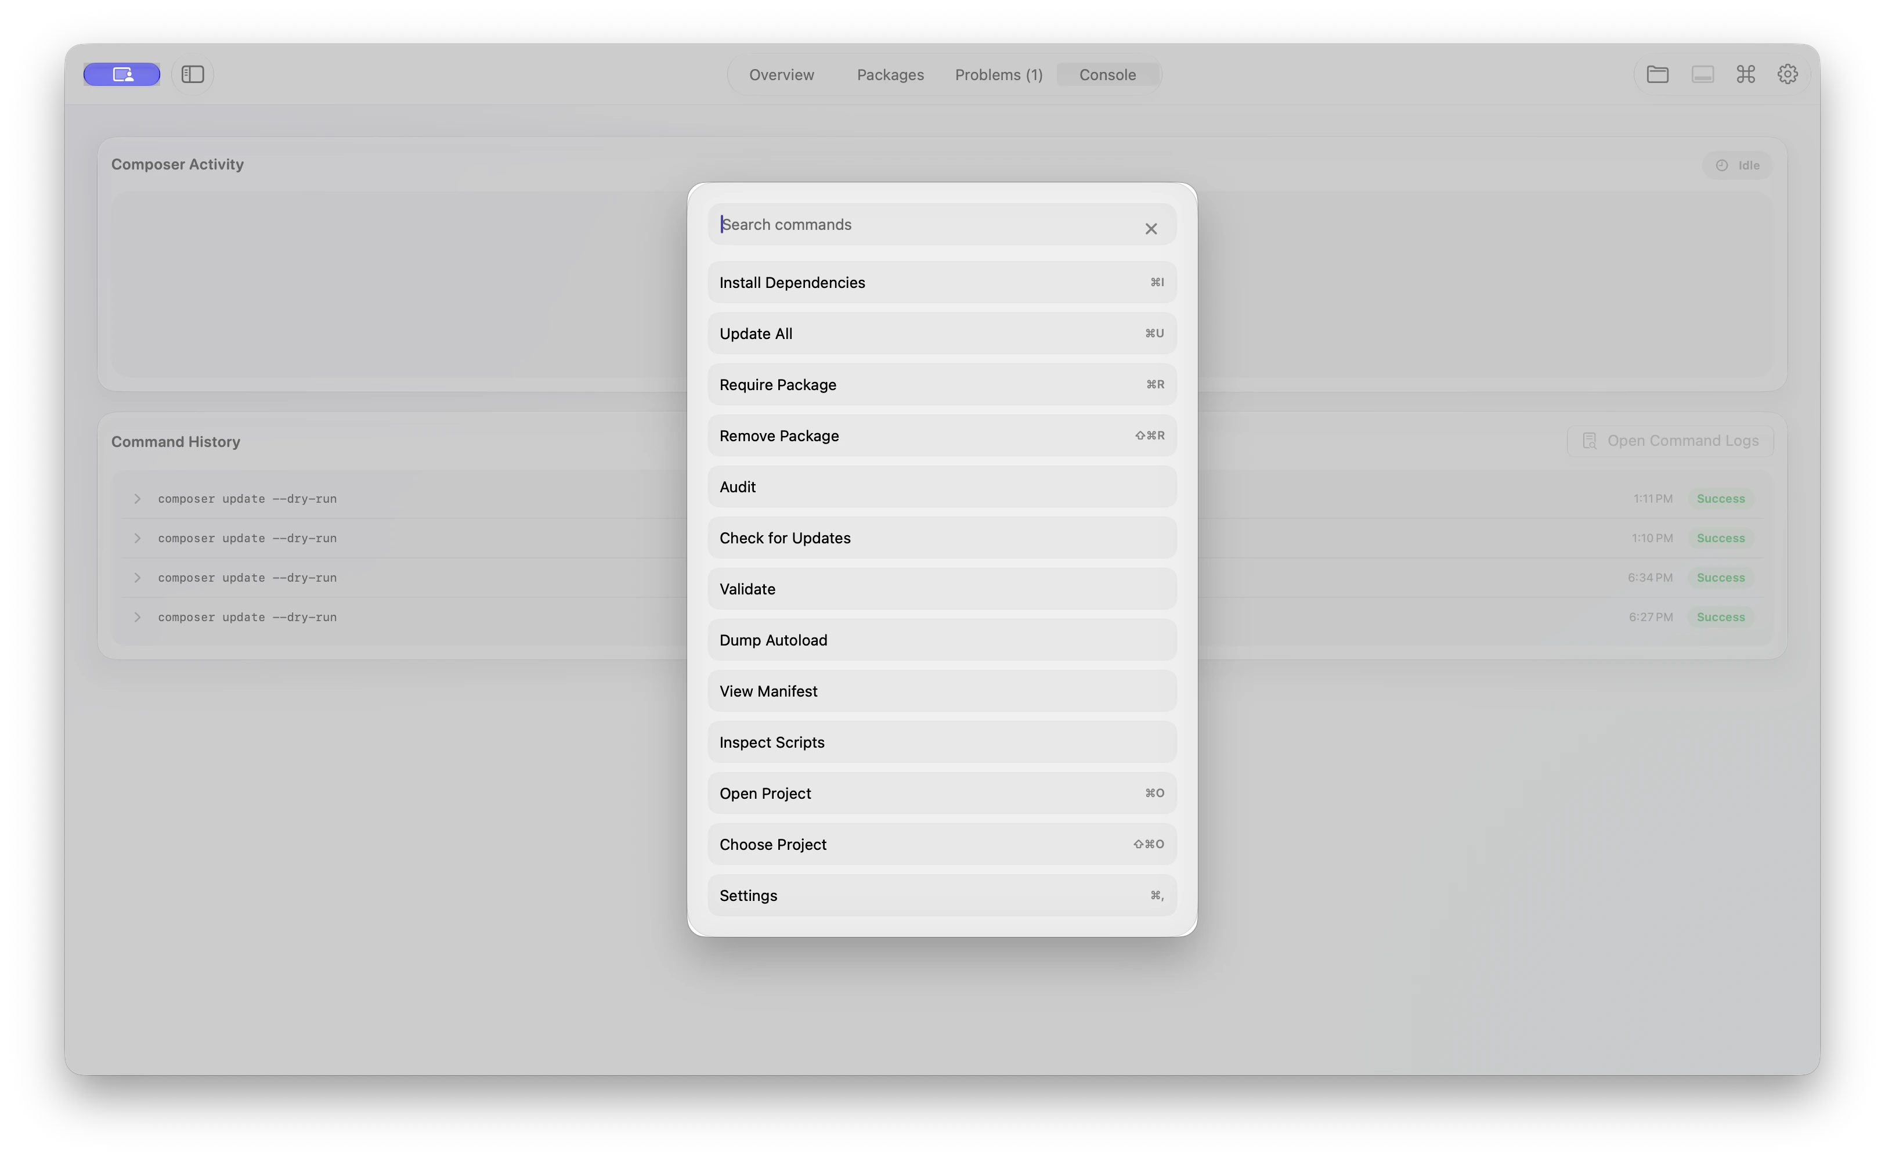Run Install Dependencies command

942,283
